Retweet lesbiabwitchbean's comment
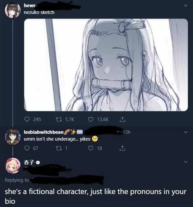The image size is (193, 207). click(x=57, y=148)
